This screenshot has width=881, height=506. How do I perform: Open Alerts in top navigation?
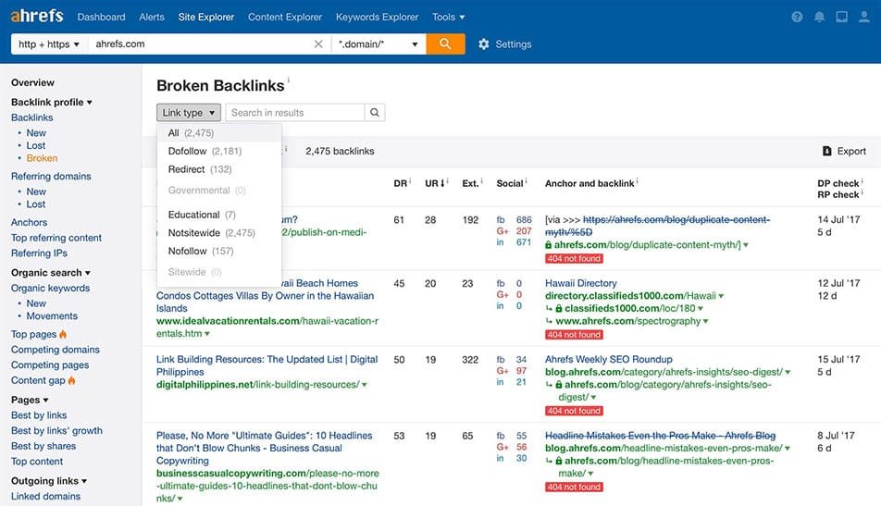pos(152,17)
